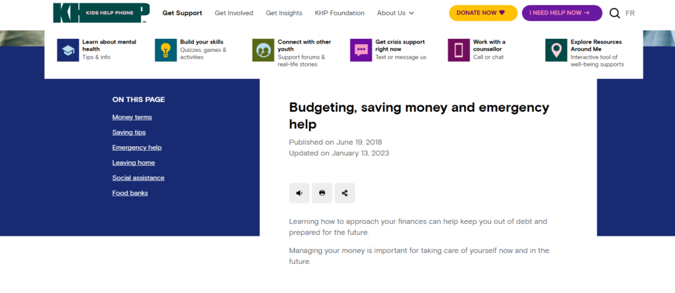Click the ON THIS PAGE heading
Image resolution: width=675 pixels, height=293 pixels.
138,99
